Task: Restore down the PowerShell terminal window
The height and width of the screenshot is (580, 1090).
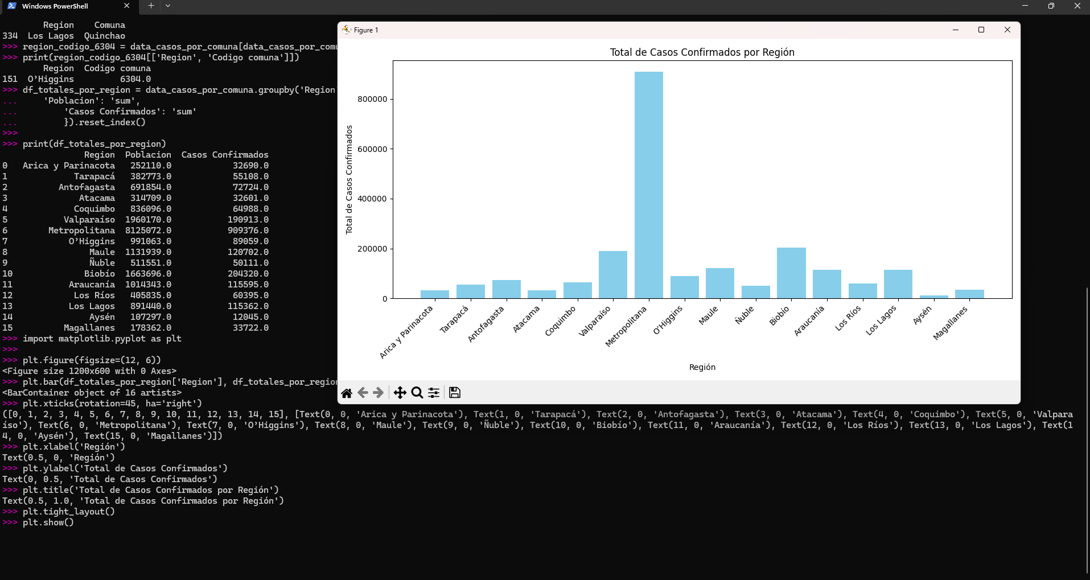Action: pos(1051,6)
